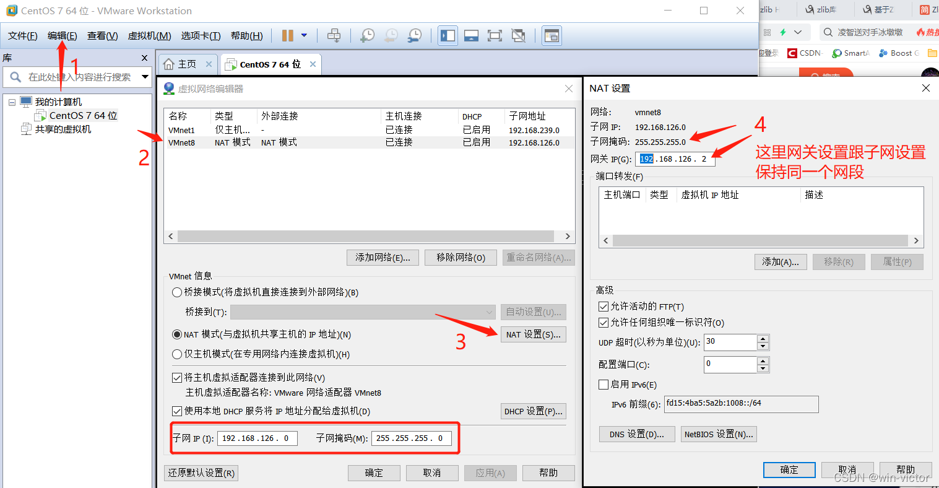Open Boost bookmark in browser window
This screenshot has width=939, height=488.
(900, 53)
